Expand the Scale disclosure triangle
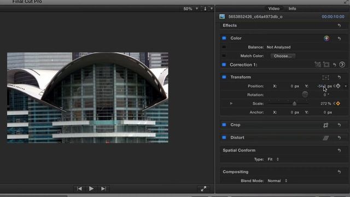This screenshot has width=350, height=197. [x=231, y=103]
